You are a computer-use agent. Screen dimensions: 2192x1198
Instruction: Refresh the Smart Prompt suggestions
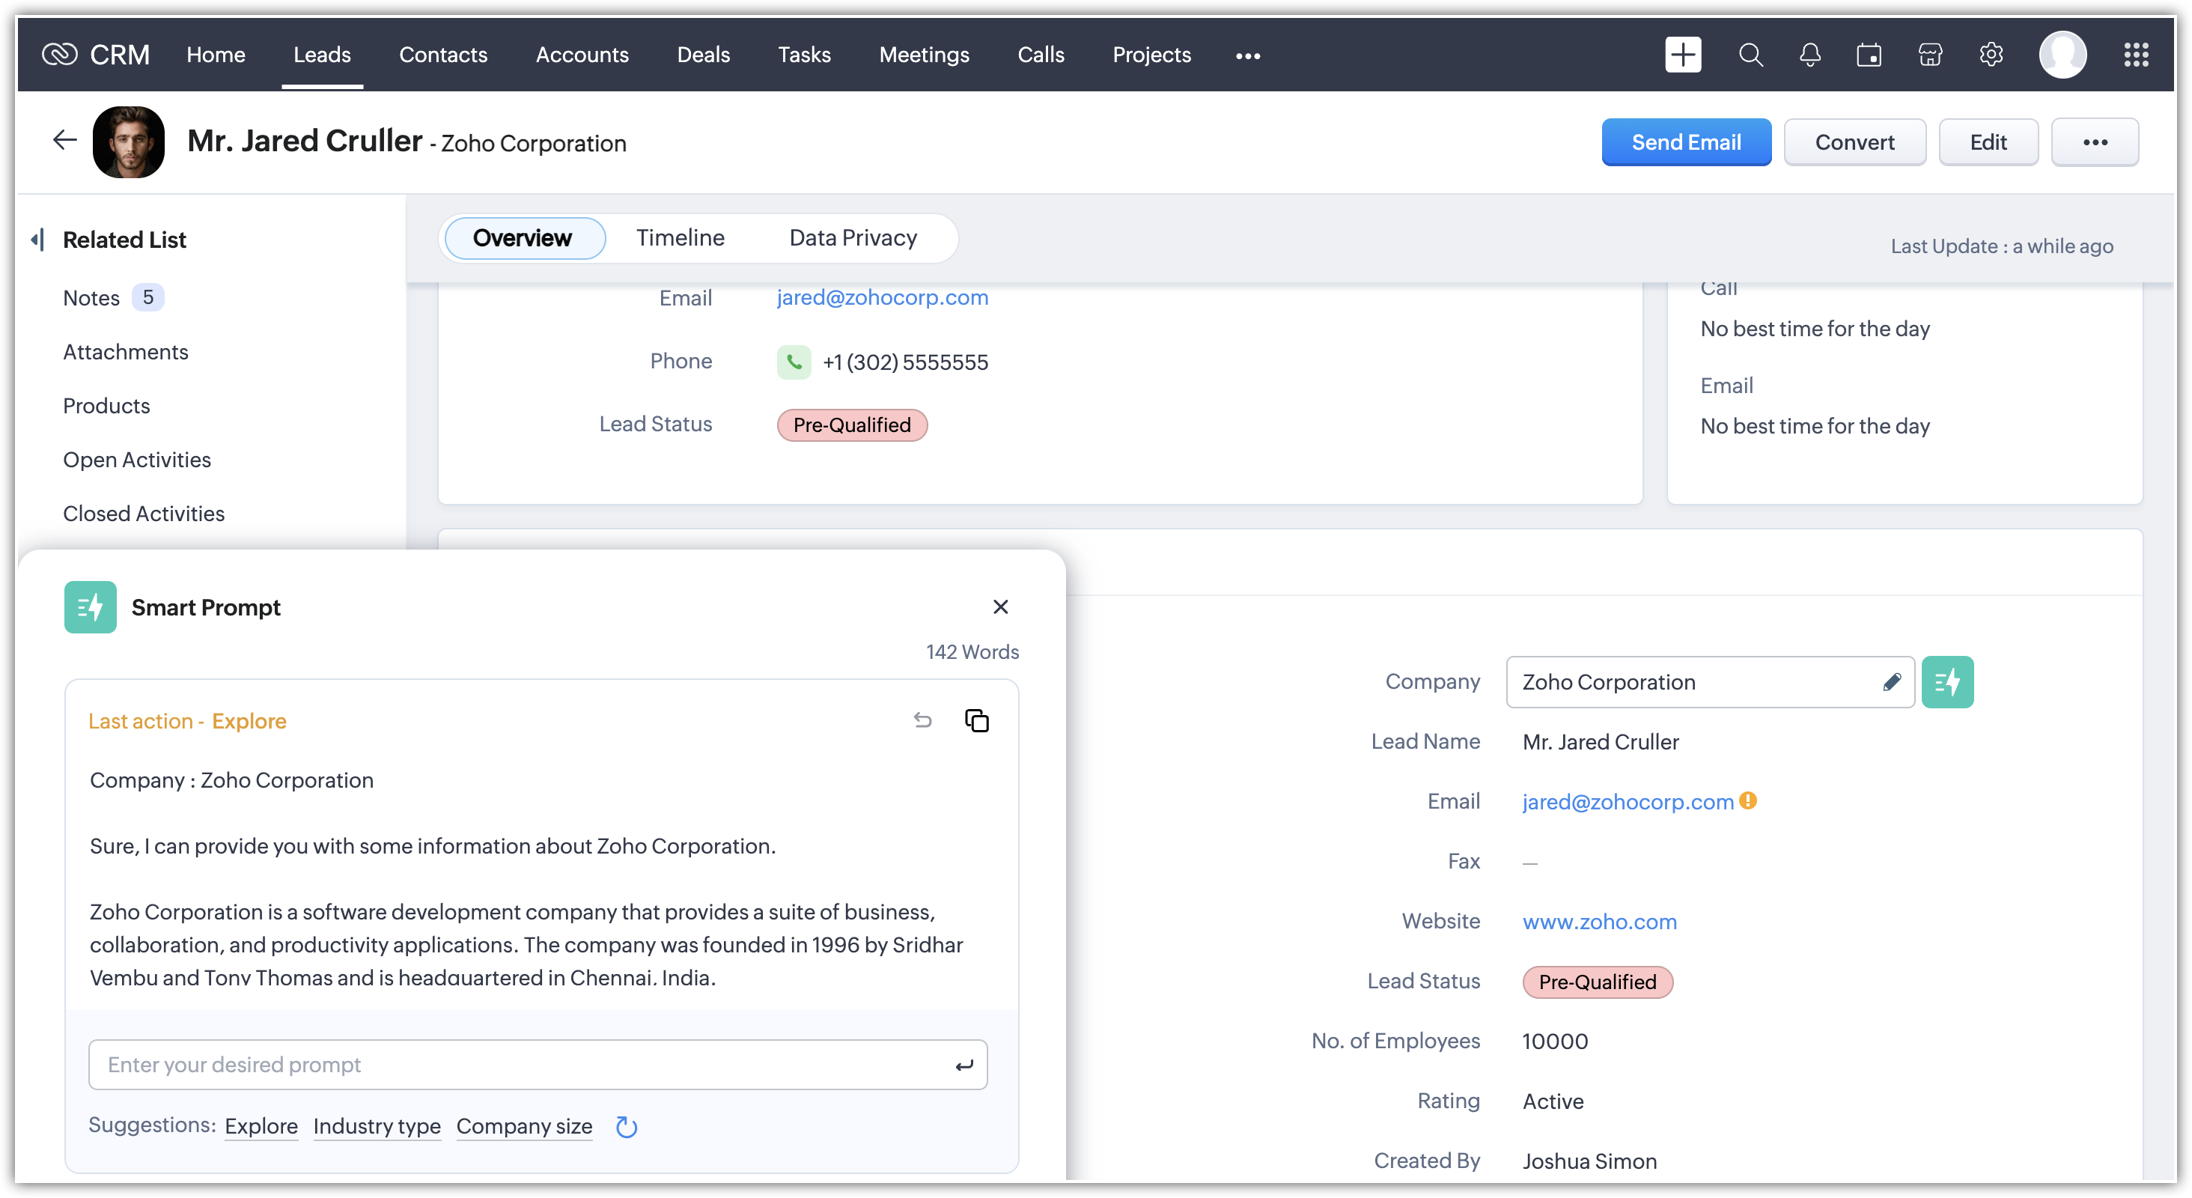click(x=627, y=1127)
